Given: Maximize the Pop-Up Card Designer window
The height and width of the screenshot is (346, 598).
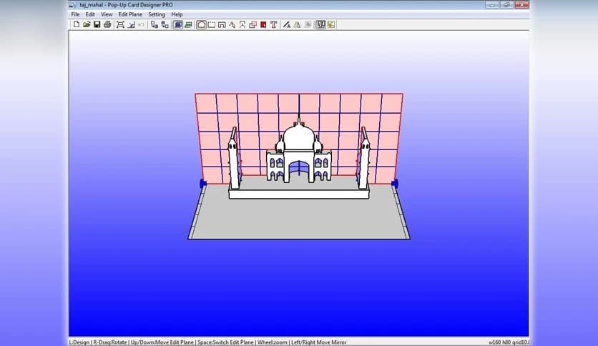Looking at the screenshot, I should 506,5.
